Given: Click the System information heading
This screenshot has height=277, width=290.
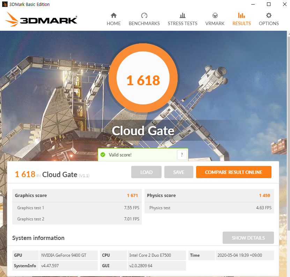Looking at the screenshot, I should (x=38, y=238).
